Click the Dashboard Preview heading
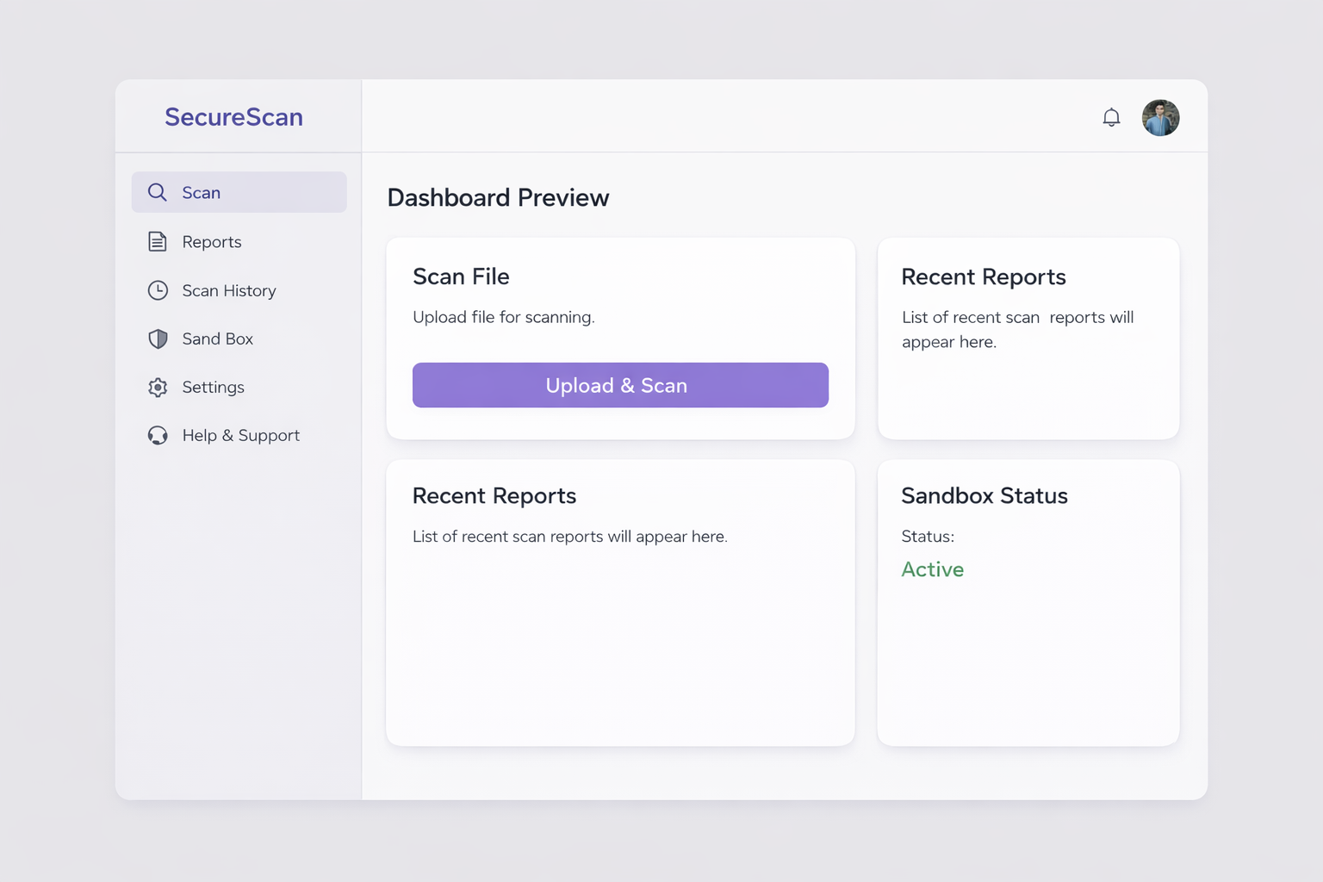 point(498,197)
